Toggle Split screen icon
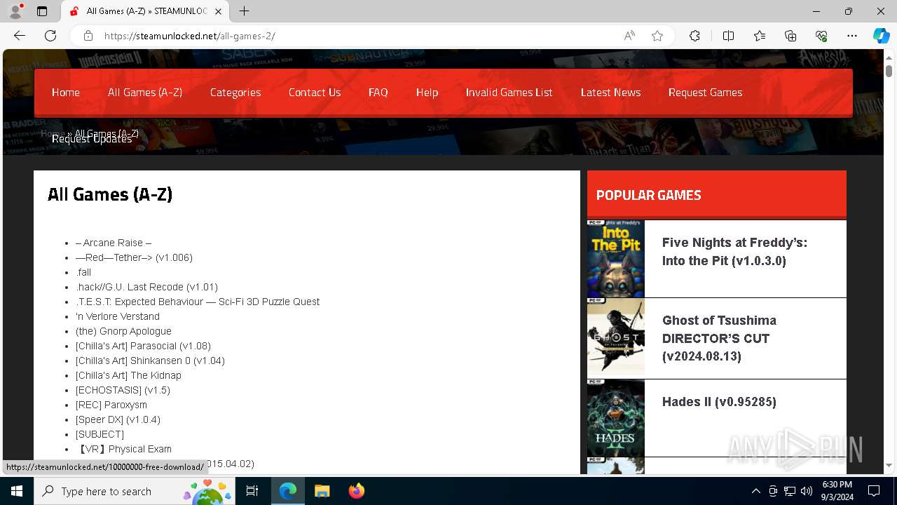The height and width of the screenshot is (505, 897). pyautogui.click(x=728, y=36)
